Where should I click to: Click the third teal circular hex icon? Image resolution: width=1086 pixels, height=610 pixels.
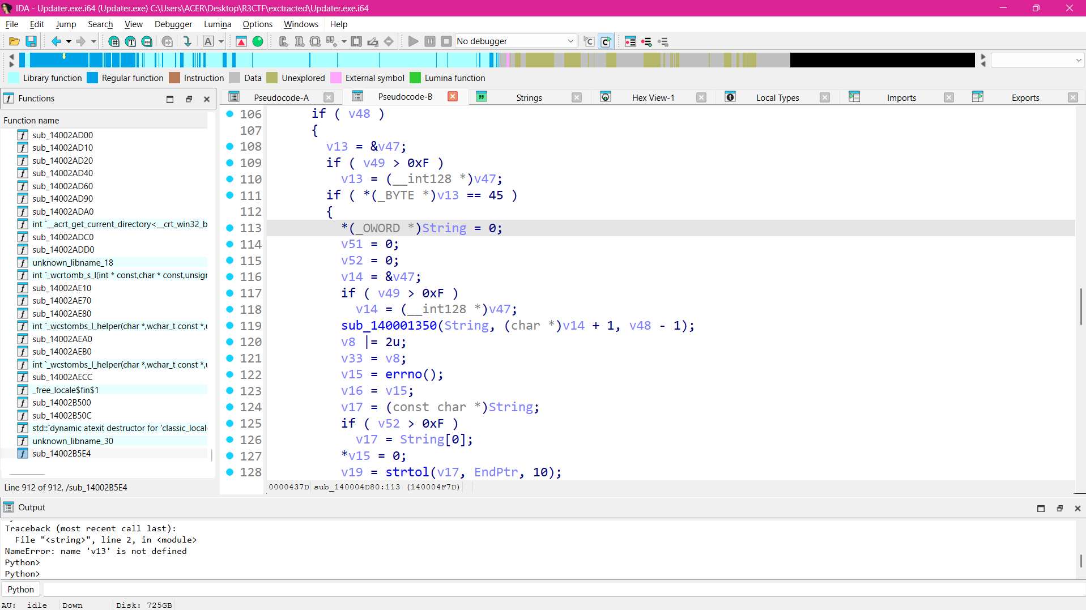147,41
